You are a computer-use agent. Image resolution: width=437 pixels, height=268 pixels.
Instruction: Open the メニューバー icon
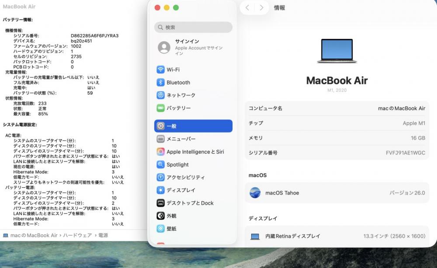(x=160, y=139)
